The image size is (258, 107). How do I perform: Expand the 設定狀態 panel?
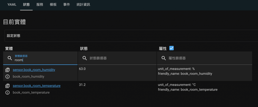[131, 36]
